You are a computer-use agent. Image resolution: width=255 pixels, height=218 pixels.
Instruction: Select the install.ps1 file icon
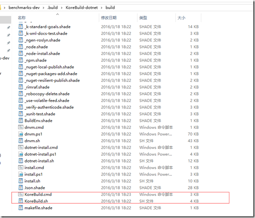21,174
